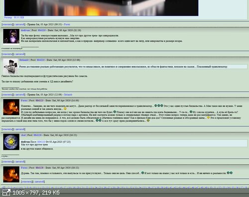Image resolution: width=249 pixels, height=197 pixels.
Task: Click the image size link under attached picture
Action: point(14,17)
